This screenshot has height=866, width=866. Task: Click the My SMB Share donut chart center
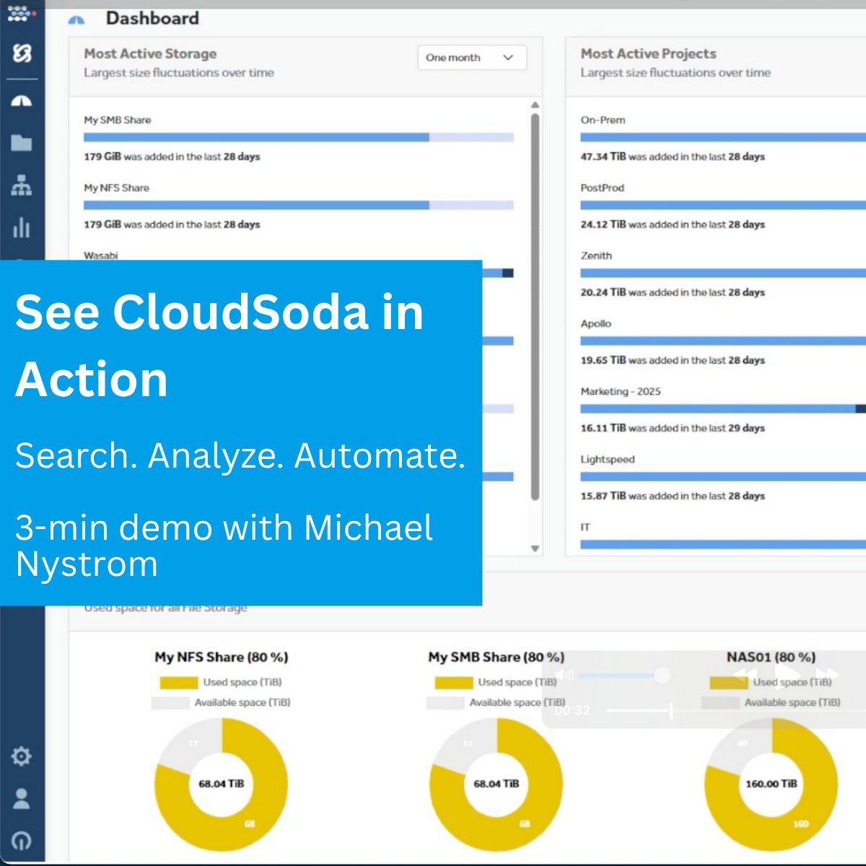click(497, 784)
